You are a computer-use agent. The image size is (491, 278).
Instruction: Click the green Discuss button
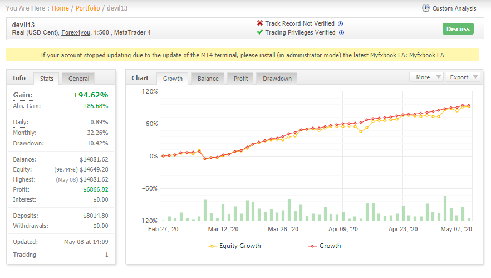tap(458, 29)
